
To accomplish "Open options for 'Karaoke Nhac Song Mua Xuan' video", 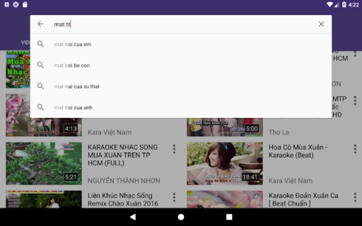I will click(x=174, y=149).
